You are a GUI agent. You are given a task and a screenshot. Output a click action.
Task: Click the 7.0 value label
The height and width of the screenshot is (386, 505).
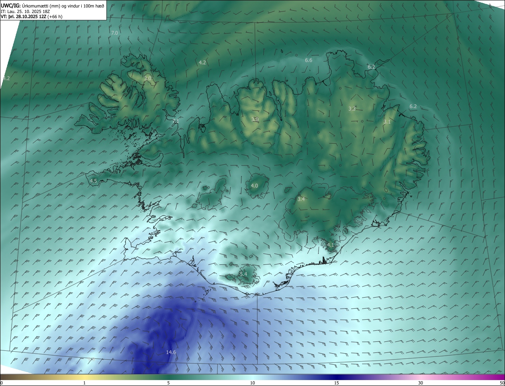click(x=114, y=33)
